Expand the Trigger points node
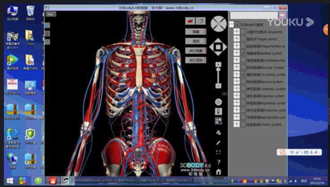 237,39
